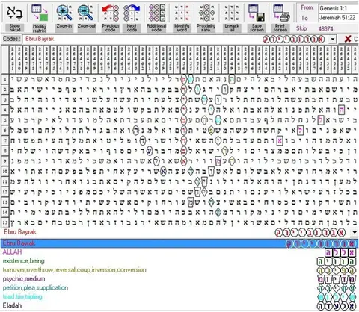Click the To field showing Jeremiah 51:22
The width and height of the screenshot is (359, 312).
point(339,18)
